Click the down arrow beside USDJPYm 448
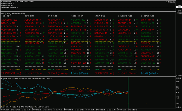The height and width of the screenshot is (111, 182). [44, 40]
